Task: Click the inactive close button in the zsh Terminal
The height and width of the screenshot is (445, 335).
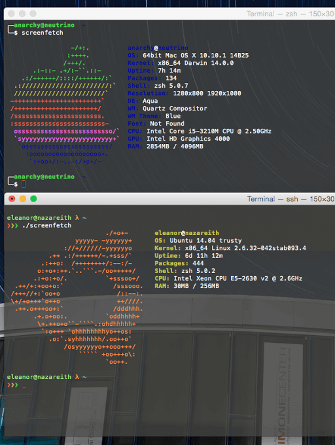Action: tap(11, 14)
